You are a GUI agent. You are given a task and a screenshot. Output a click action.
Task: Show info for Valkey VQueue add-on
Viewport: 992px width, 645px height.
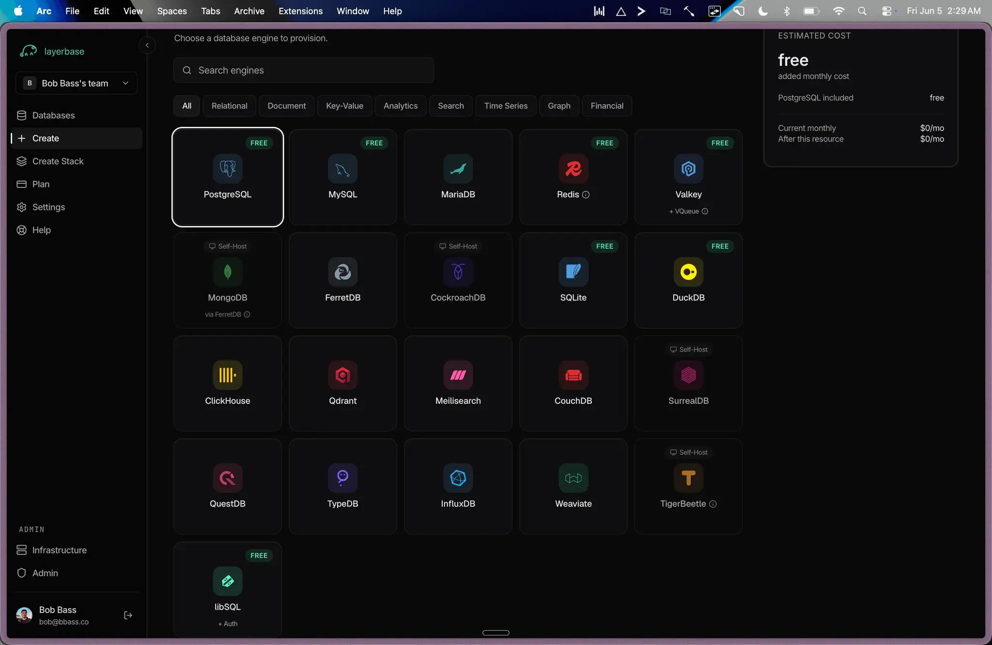pyautogui.click(x=705, y=211)
